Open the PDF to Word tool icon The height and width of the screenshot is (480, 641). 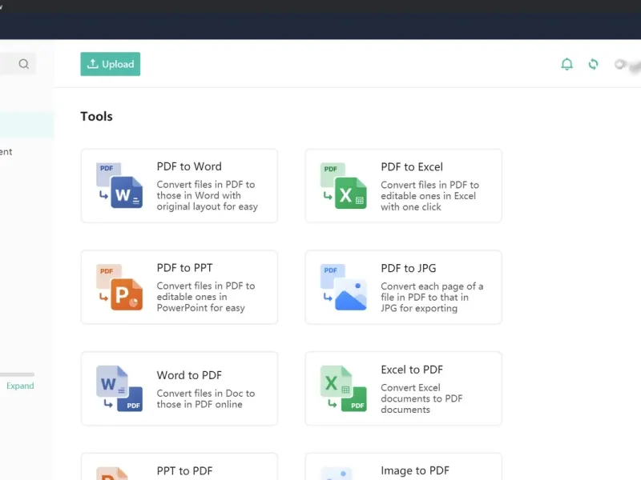pos(119,186)
